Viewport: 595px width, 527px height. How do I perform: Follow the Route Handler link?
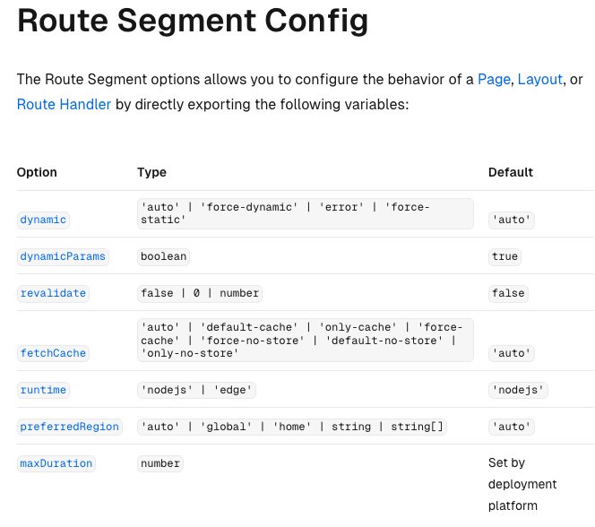pyautogui.click(x=64, y=104)
